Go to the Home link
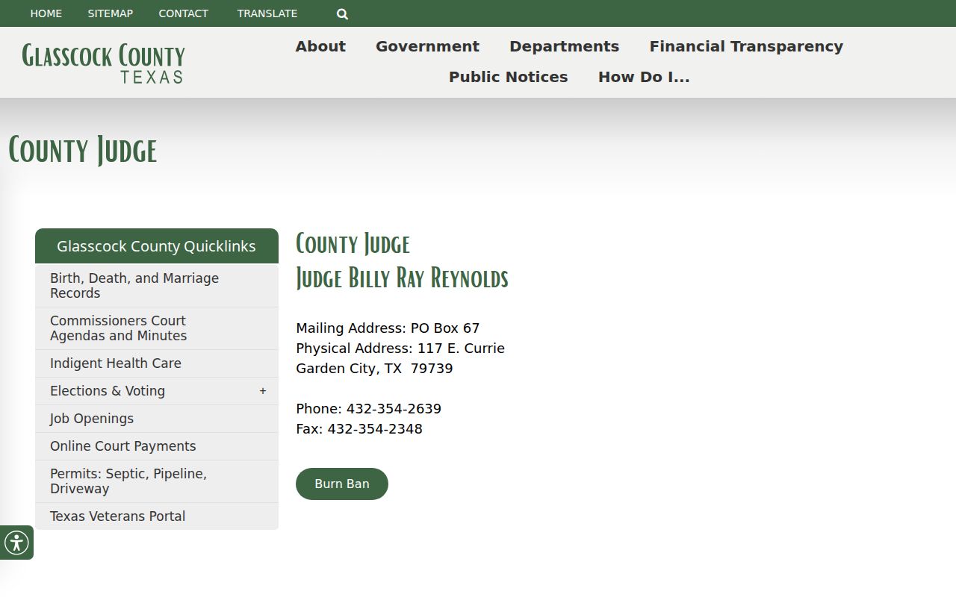The width and height of the screenshot is (956, 597). point(46,13)
